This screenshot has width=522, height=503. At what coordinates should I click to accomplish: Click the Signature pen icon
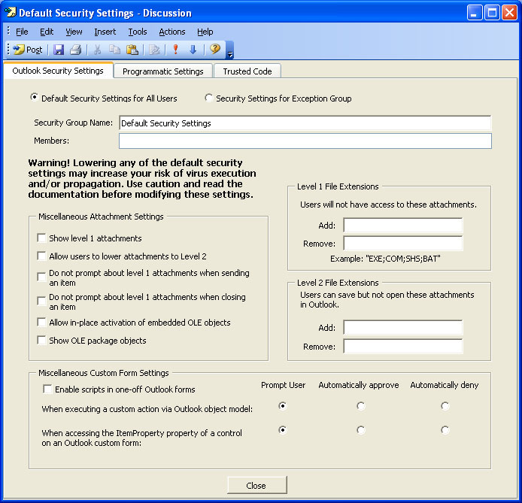[x=154, y=50]
